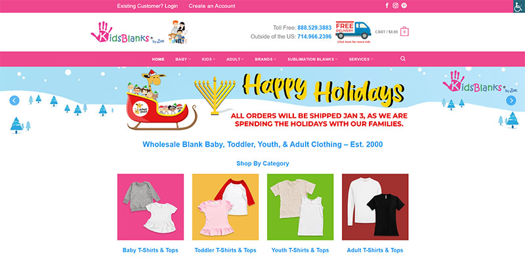Click the accessibility wheelchair icon
This screenshot has width=525, height=262.
(519, 6)
